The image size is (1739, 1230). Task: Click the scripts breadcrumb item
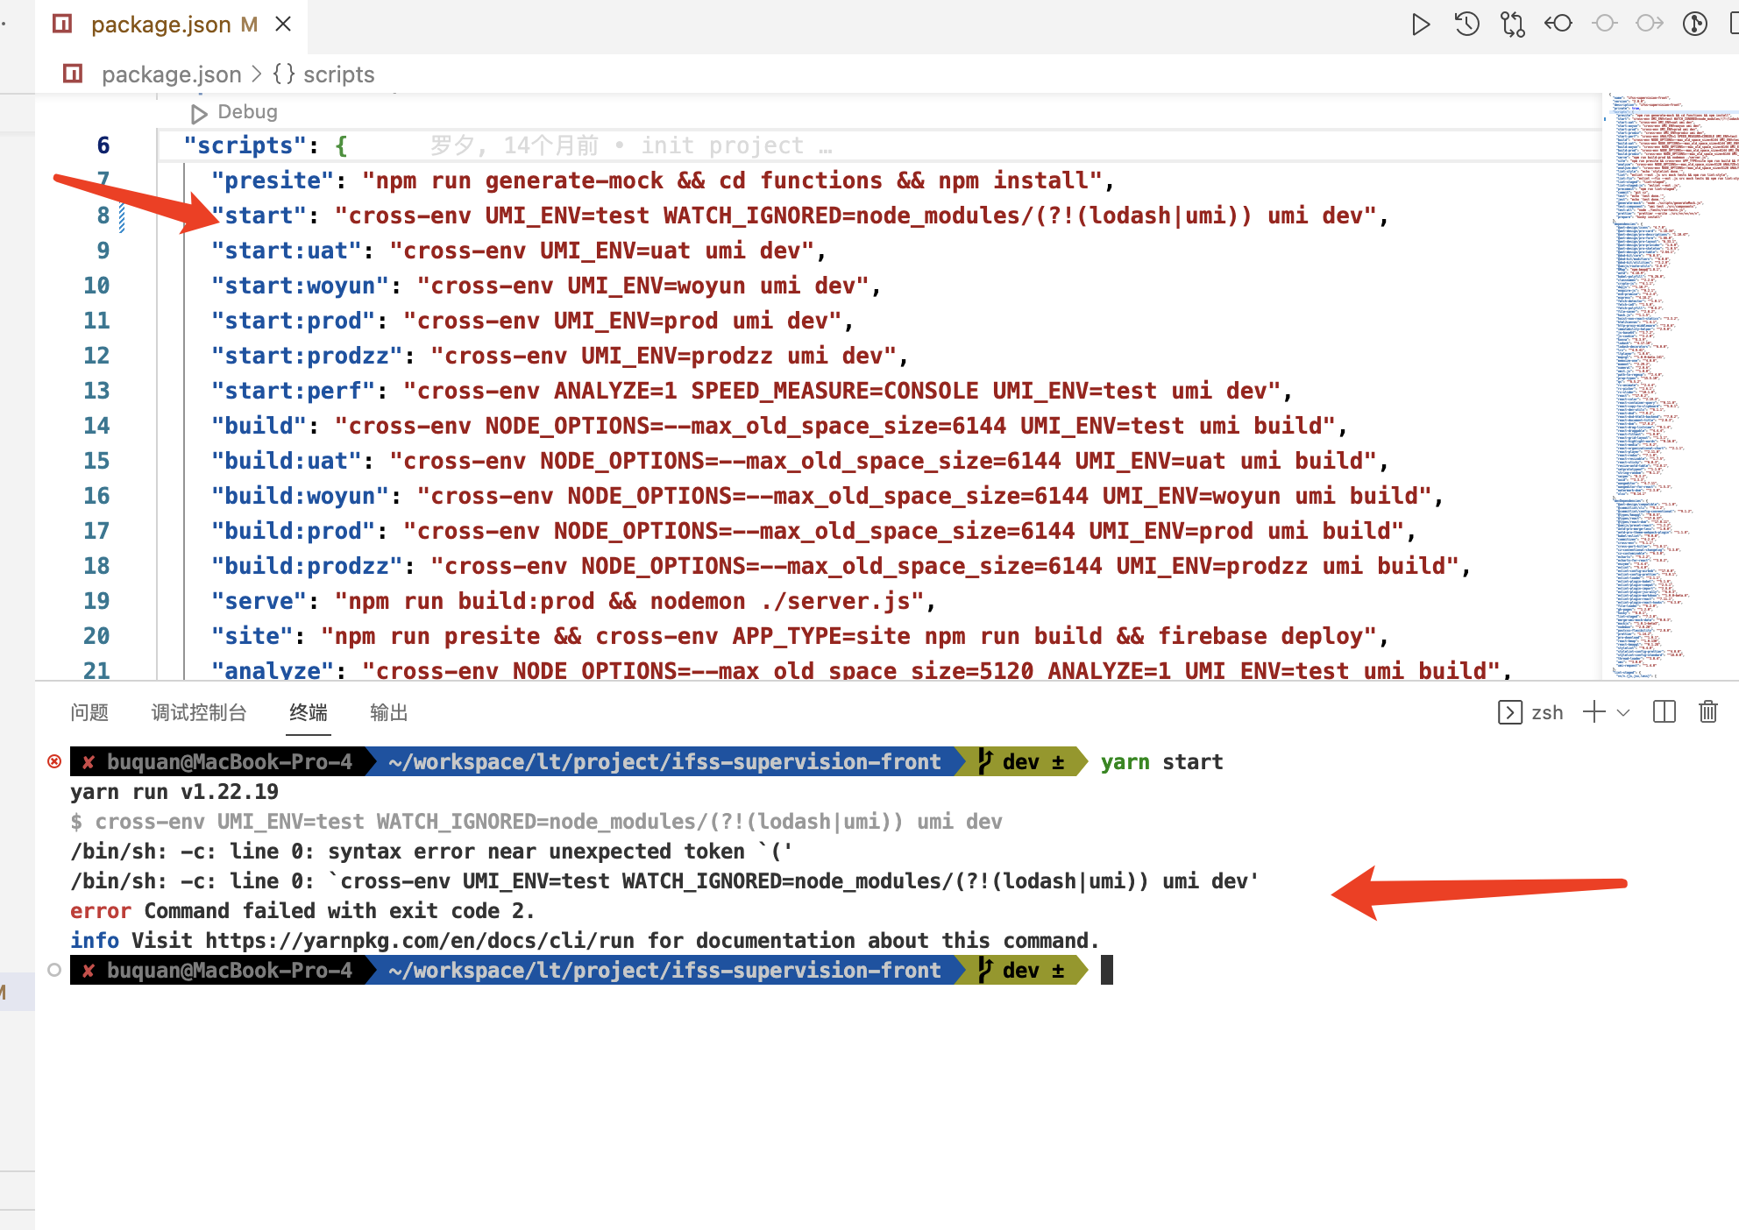[338, 74]
